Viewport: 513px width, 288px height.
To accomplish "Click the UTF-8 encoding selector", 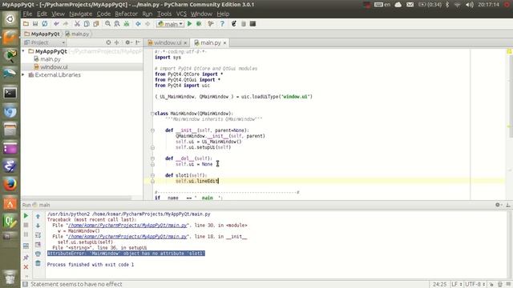I will pyautogui.click(x=475, y=285).
